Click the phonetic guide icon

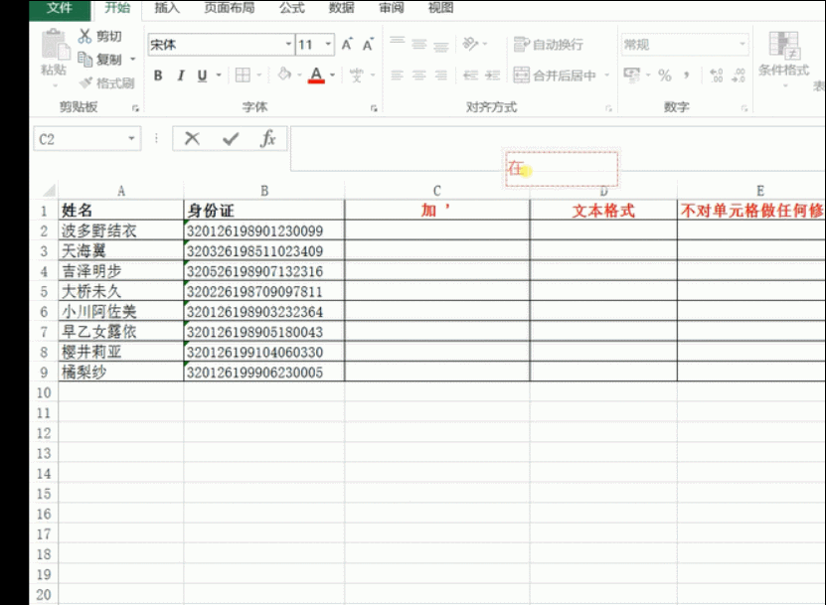click(357, 76)
